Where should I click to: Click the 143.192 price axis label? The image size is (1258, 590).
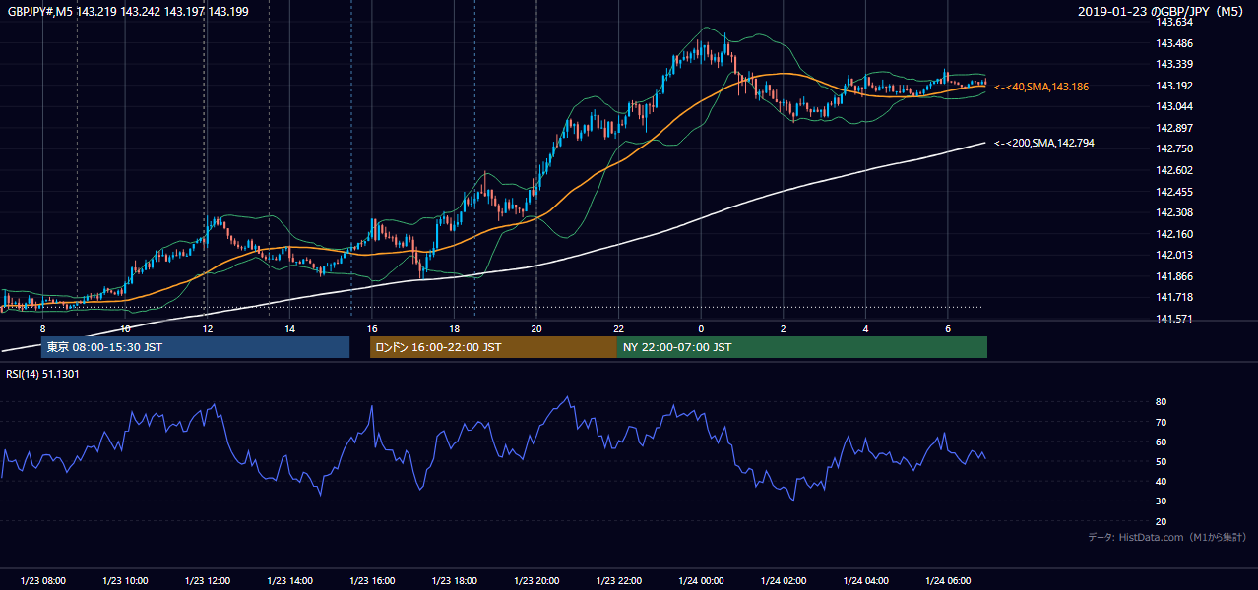pyautogui.click(x=1174, y=86)
